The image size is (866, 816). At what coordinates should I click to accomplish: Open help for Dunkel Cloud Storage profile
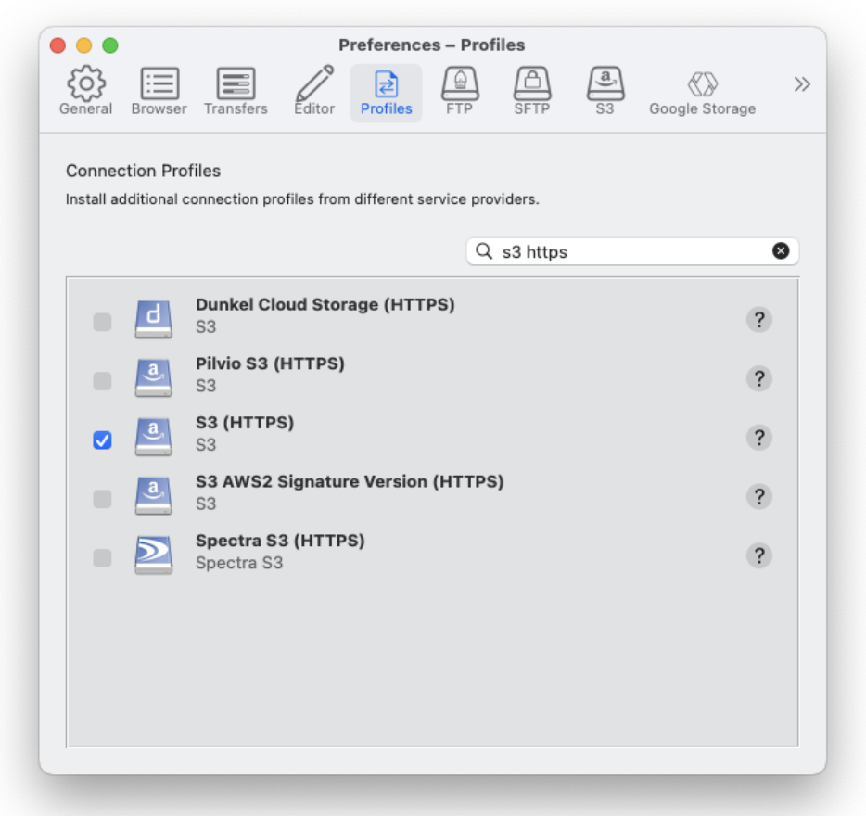point(758,320)
